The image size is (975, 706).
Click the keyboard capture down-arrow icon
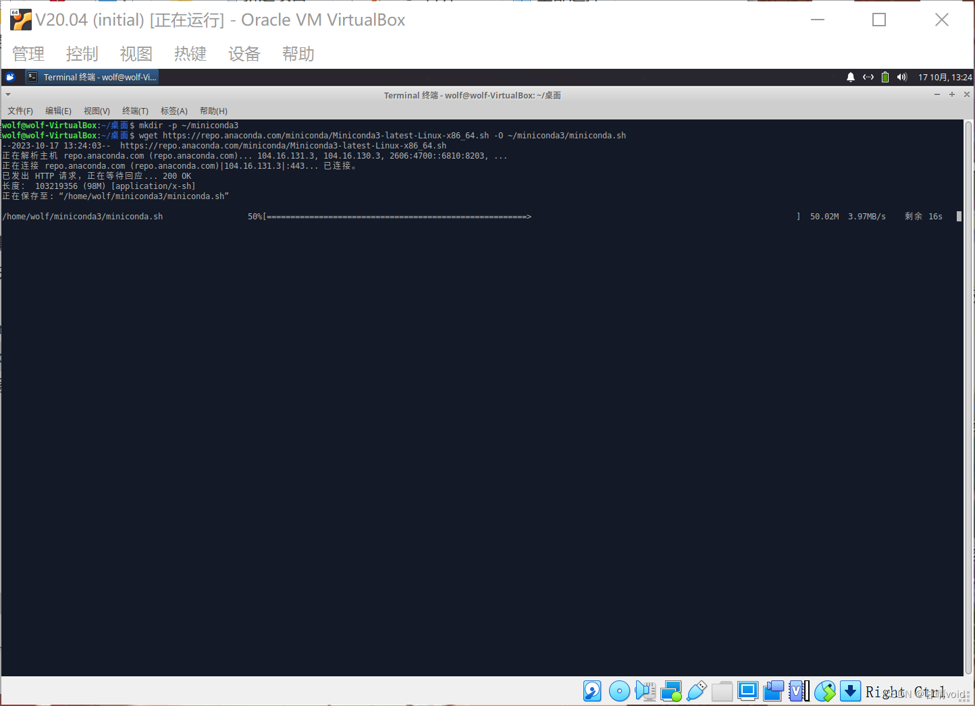(850, 691)
